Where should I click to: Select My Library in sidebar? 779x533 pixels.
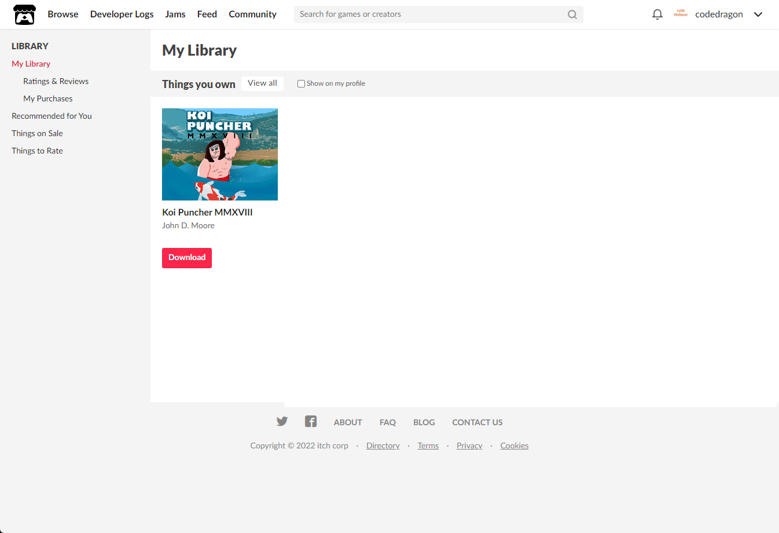pos(31,64)
